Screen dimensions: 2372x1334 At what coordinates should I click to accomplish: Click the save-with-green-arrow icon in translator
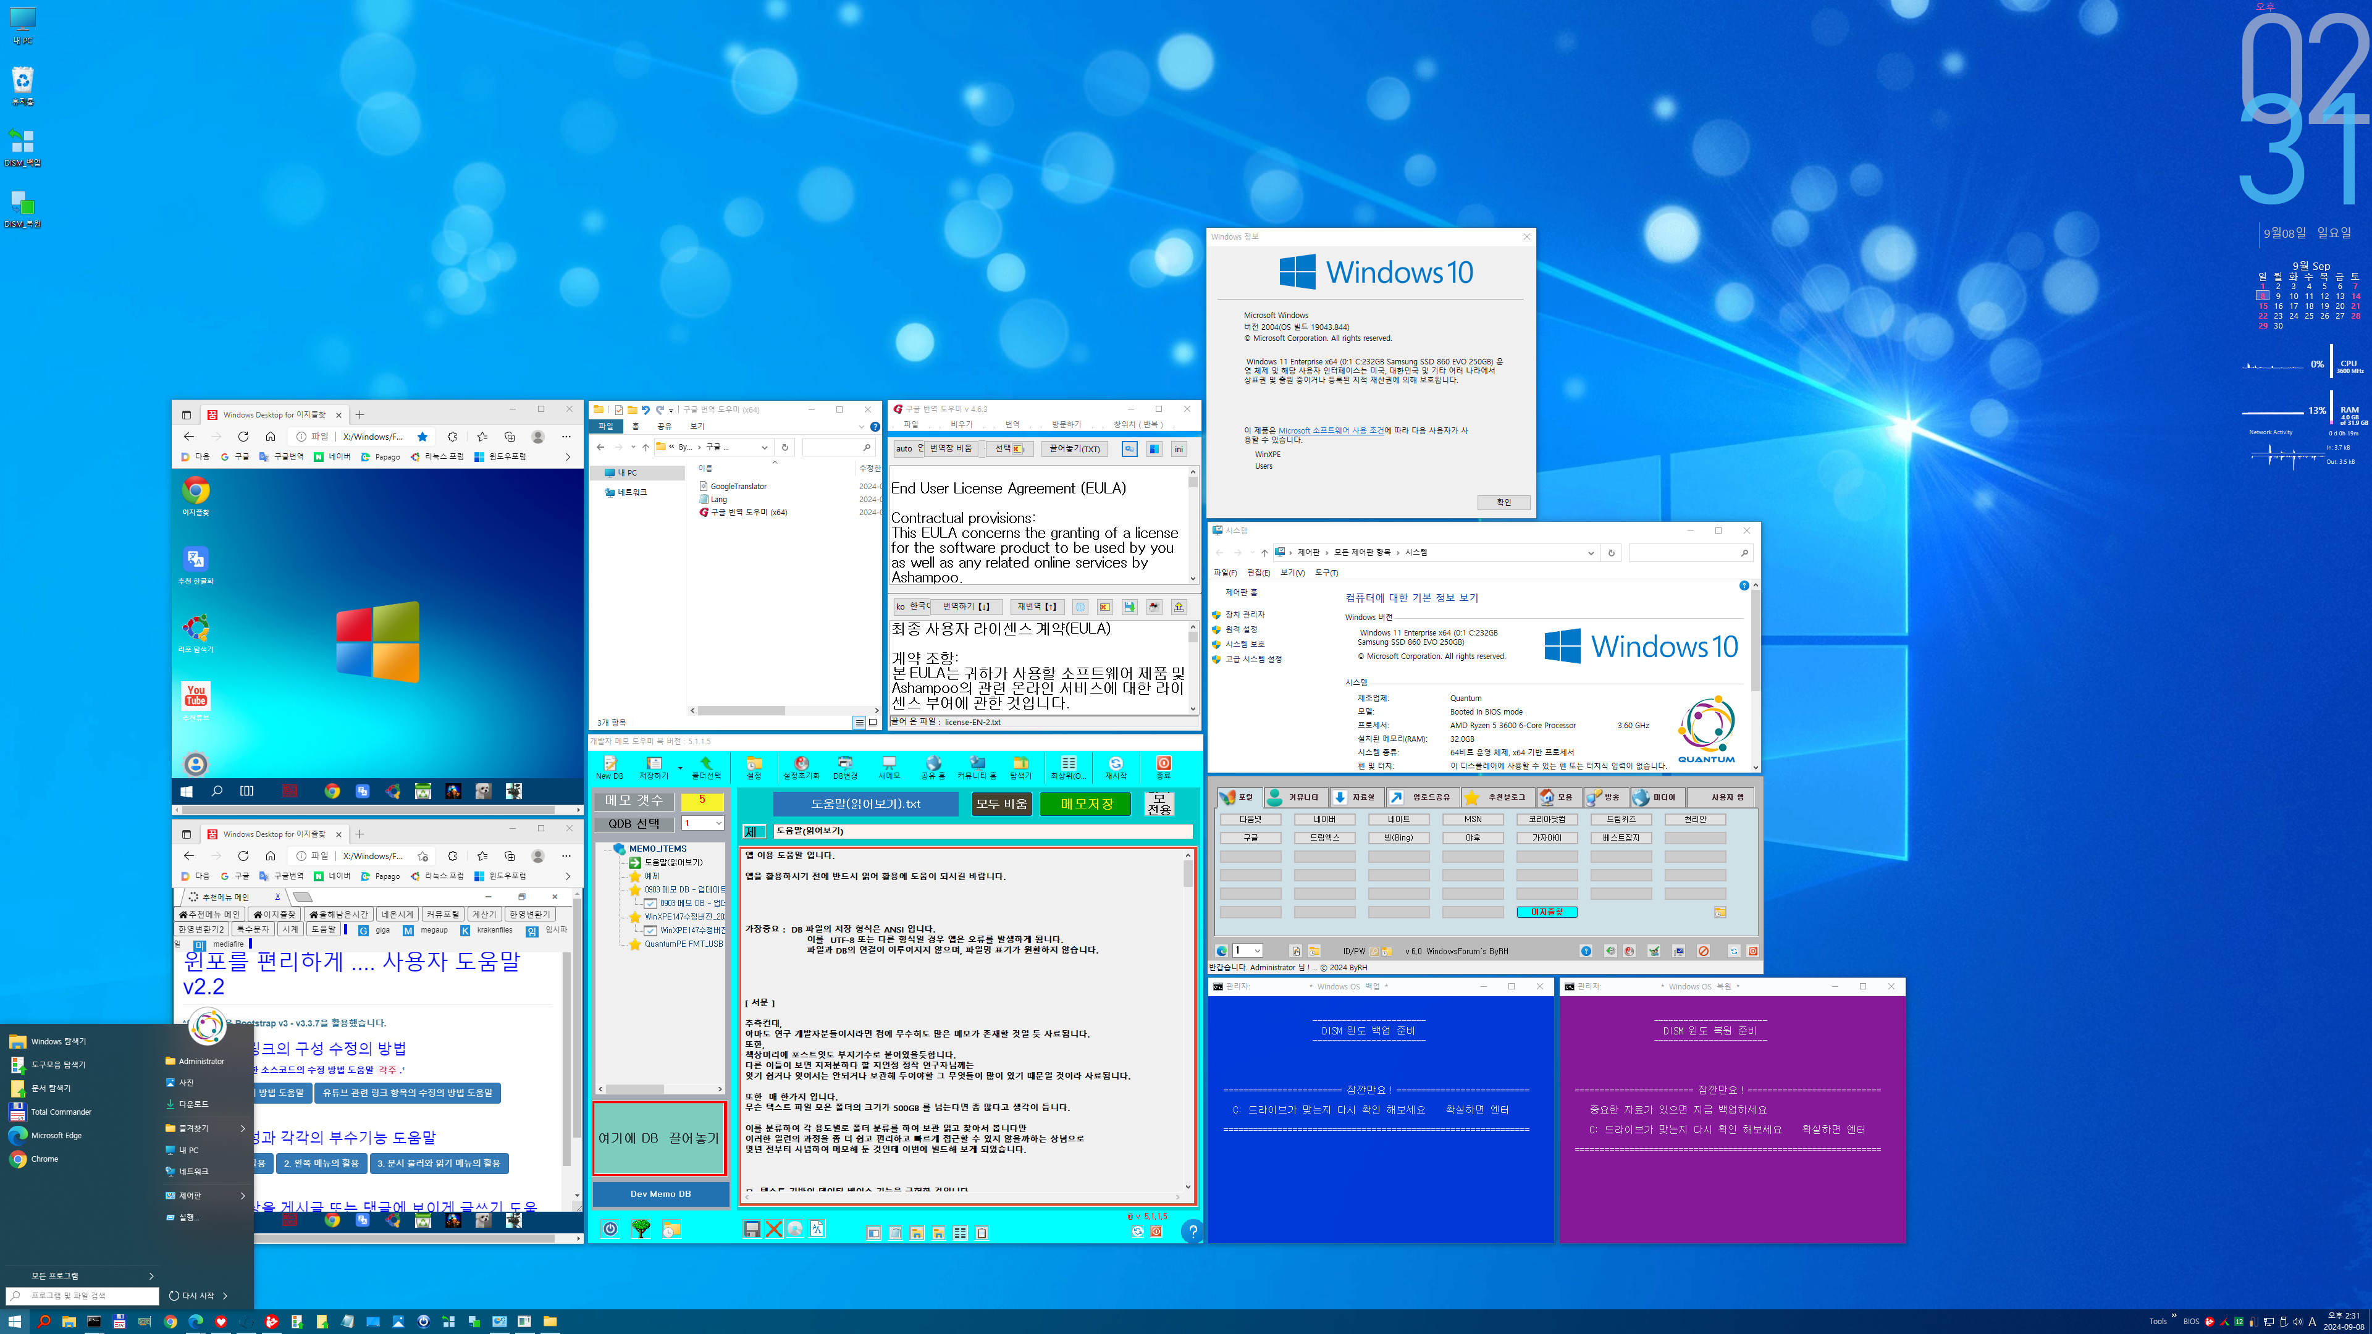tap(1129, 606)
